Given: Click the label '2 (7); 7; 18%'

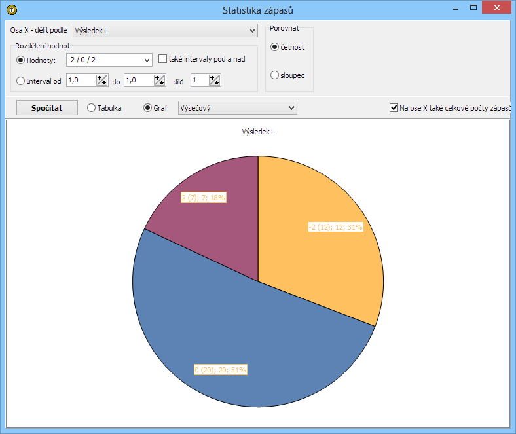Looking at the screenshot, I should [x=204, y=198].
